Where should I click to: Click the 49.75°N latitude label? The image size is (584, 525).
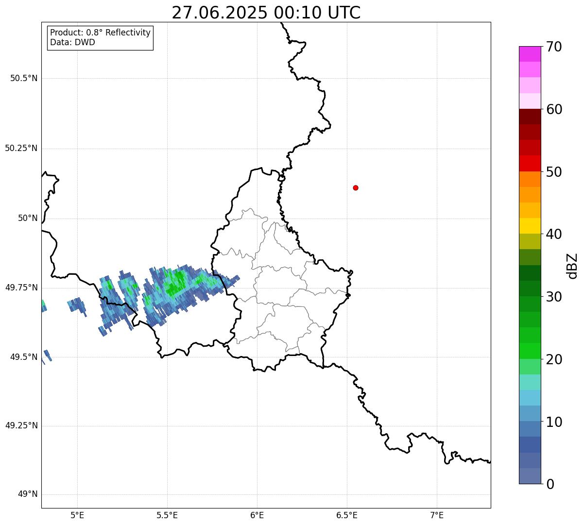[x=21, y=288]
